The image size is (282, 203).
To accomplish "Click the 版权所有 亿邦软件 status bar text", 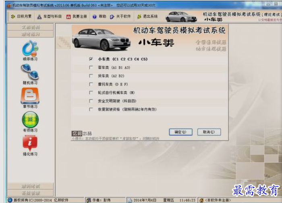I will [x=41, y=200].
